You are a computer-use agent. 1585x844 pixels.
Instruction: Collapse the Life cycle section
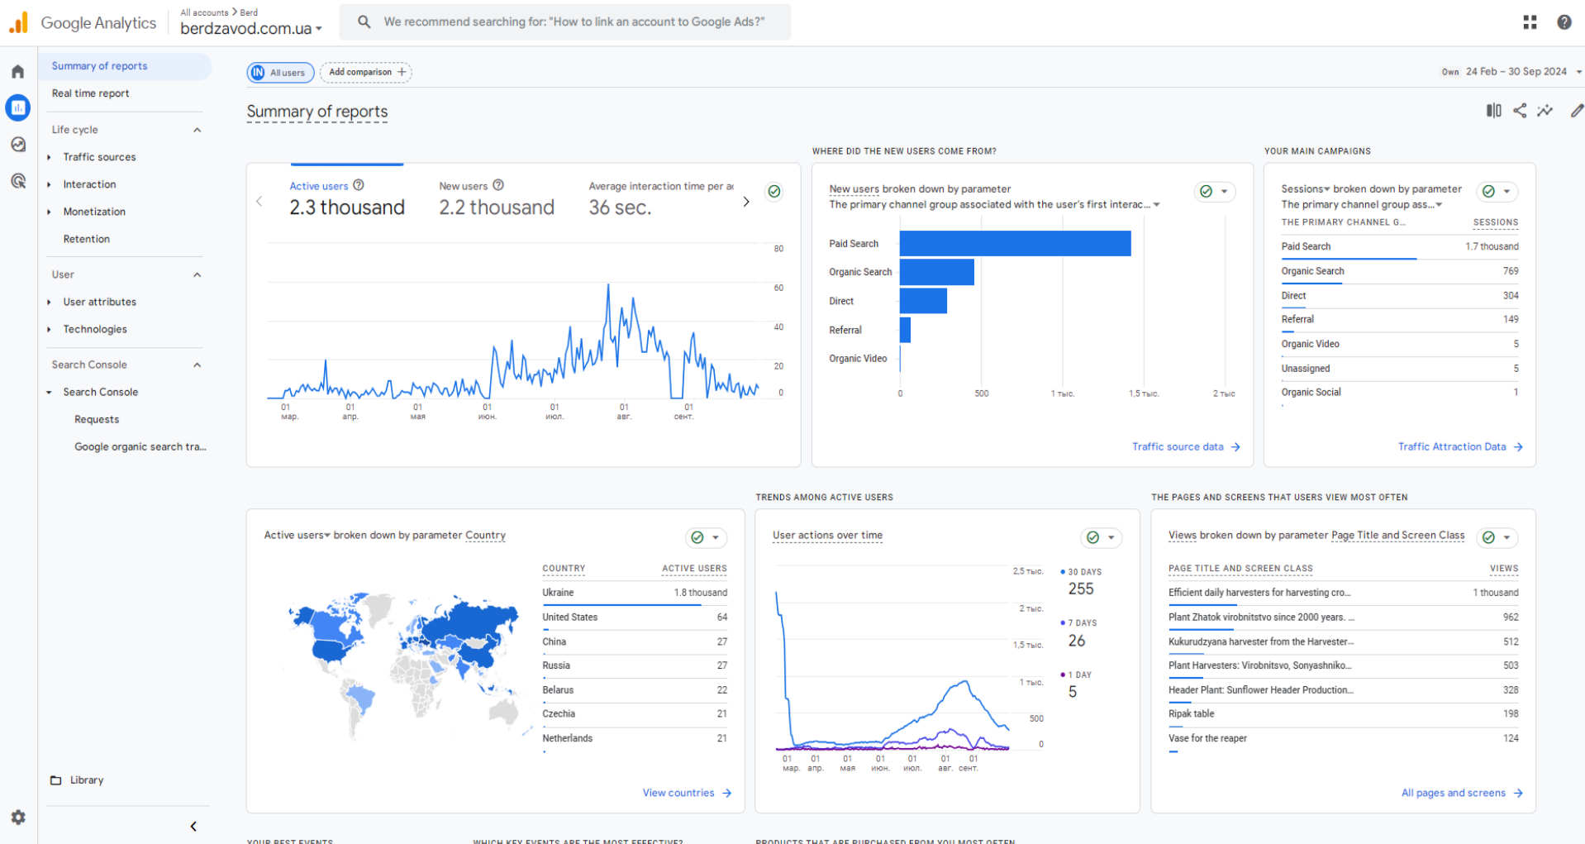(x=197, y=130)
